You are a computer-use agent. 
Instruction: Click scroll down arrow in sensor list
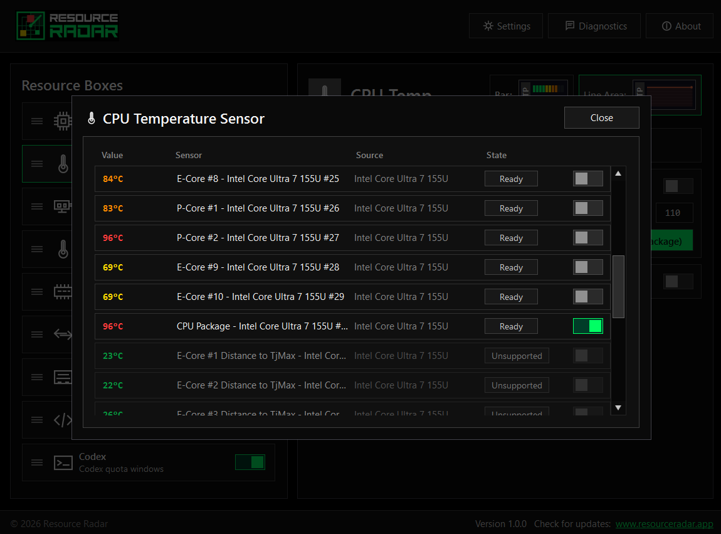(x=618, y=407)
